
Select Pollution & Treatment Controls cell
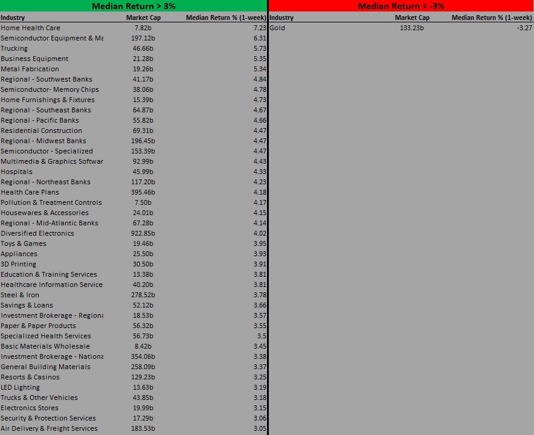point(51,202)
